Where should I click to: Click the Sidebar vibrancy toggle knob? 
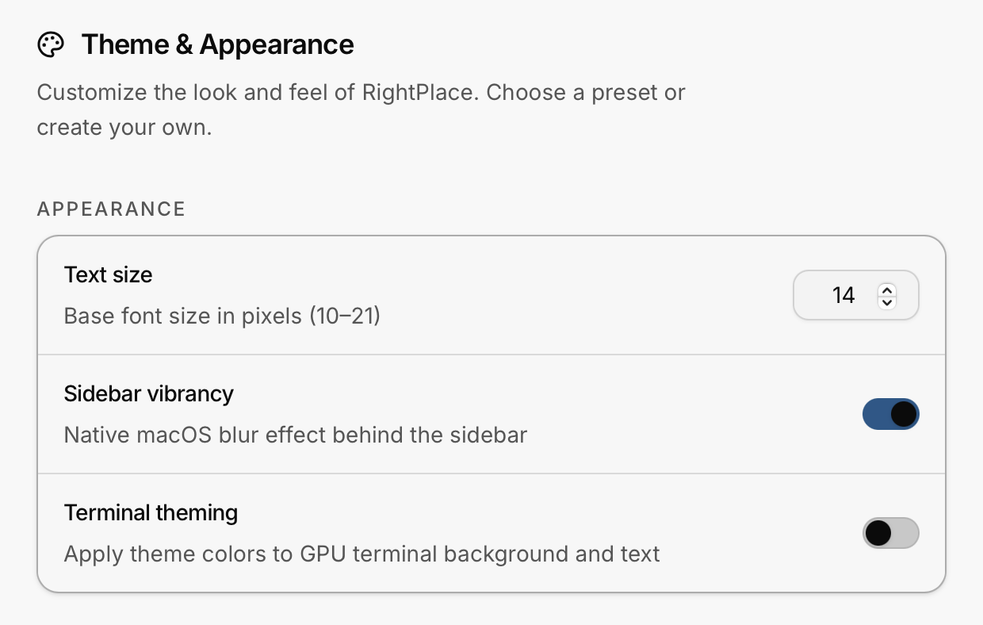(x=902, y=414)
